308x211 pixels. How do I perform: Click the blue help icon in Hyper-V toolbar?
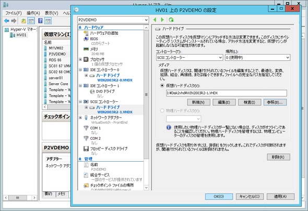(x=41, y=21)
